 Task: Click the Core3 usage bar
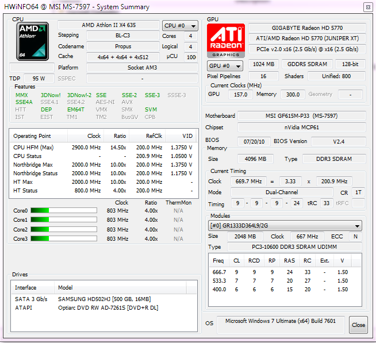click(64, 238)
